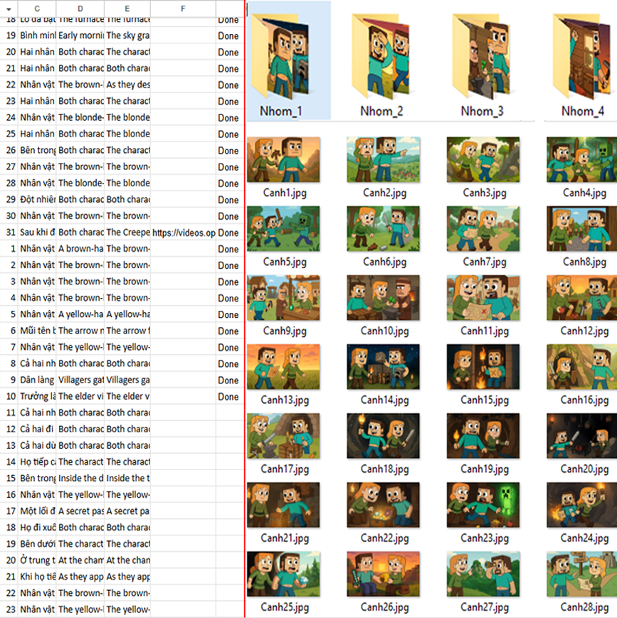
Task: Click Done in the 'Dân làng' row
Action: (228, 380)
